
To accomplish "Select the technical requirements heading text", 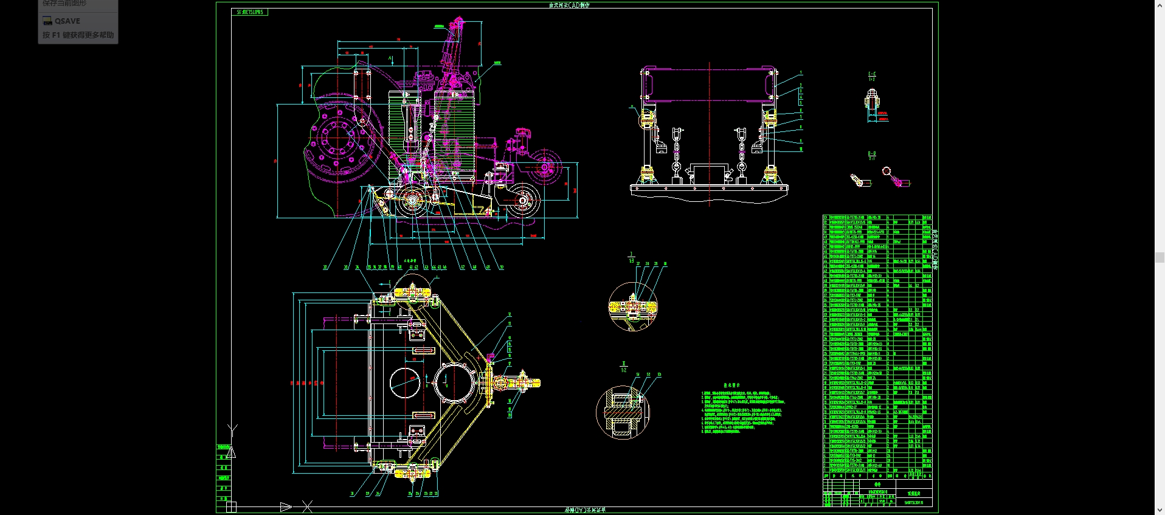I will pos(731,385).
